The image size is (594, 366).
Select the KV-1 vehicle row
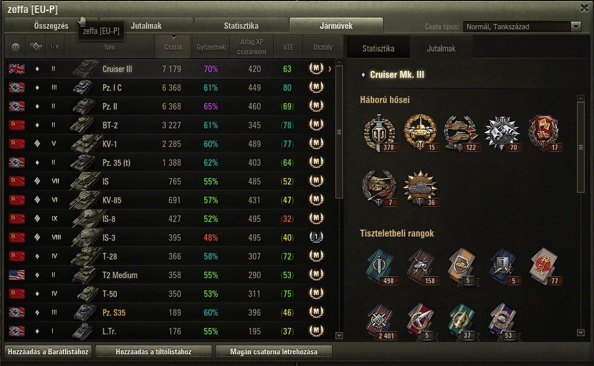tap(169, 144)
